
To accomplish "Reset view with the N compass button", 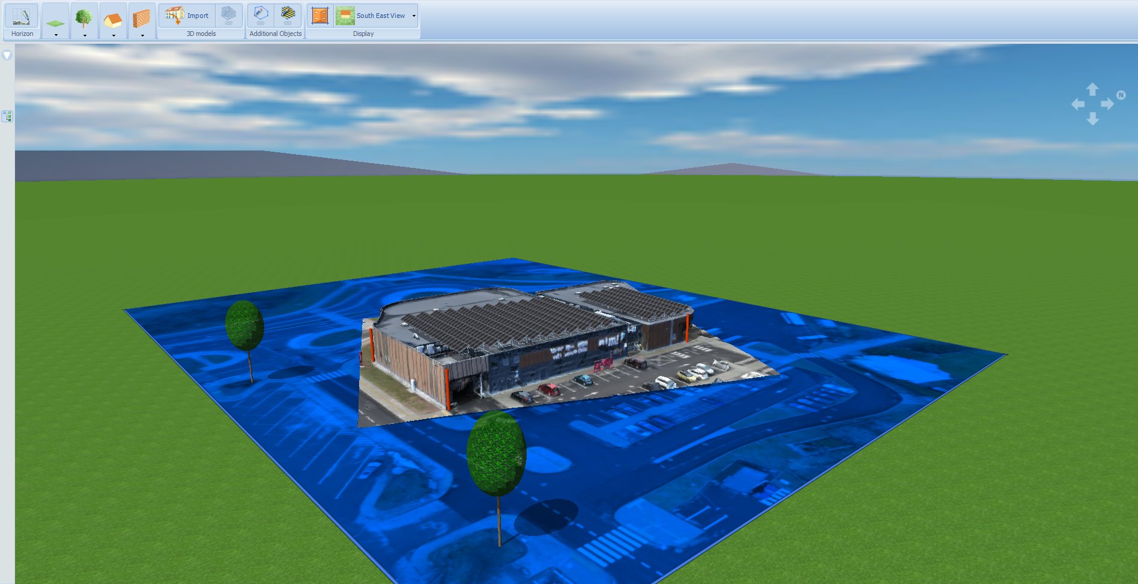I will coord(1121,95).
